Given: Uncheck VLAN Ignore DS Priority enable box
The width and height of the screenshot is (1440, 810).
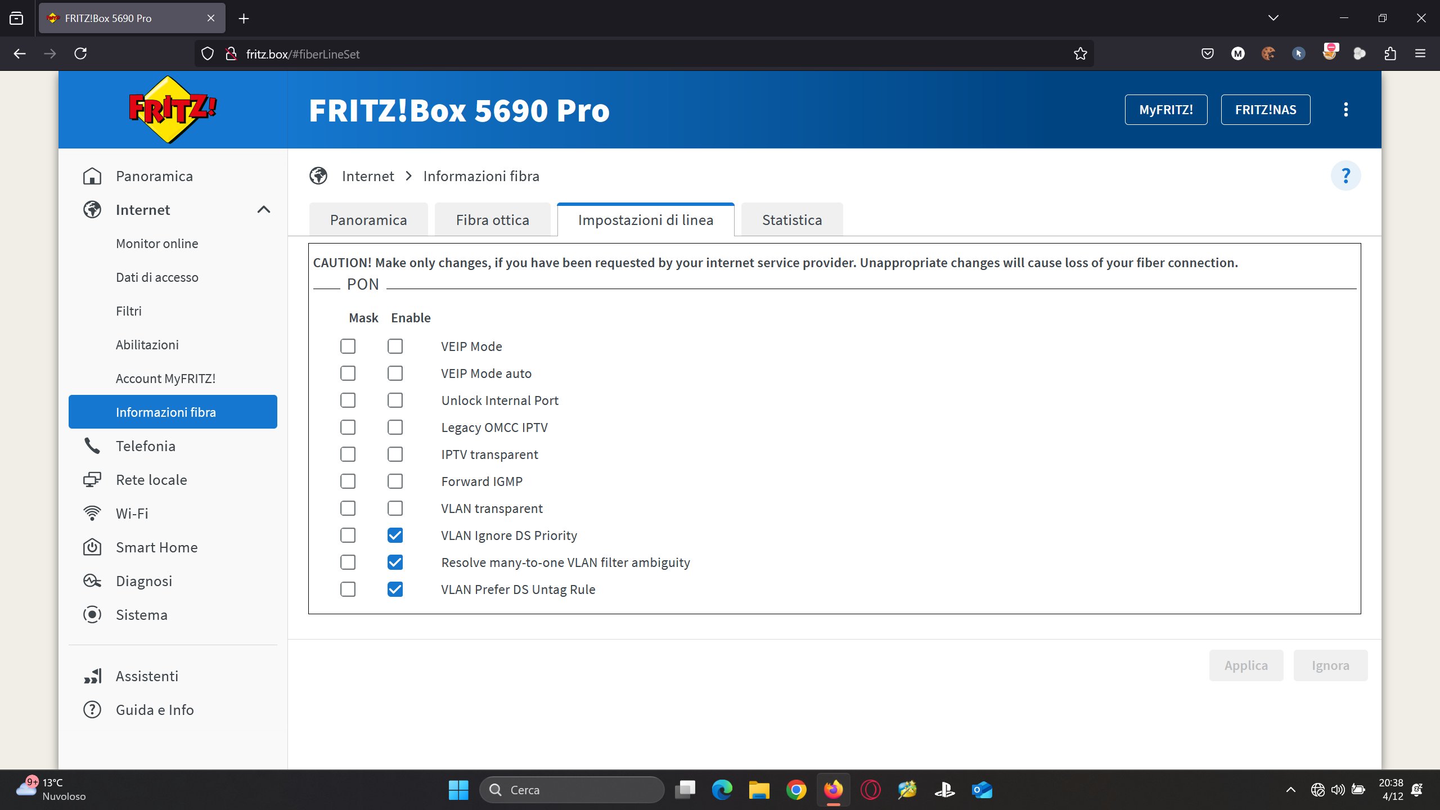Looking at the screenshot, I should (395, 535).
